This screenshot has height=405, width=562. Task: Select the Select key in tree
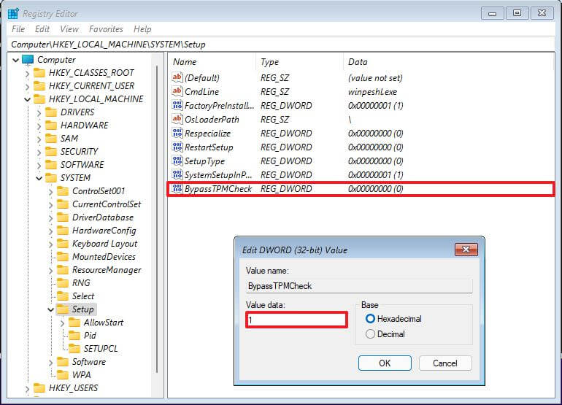[x=83, y=296]
